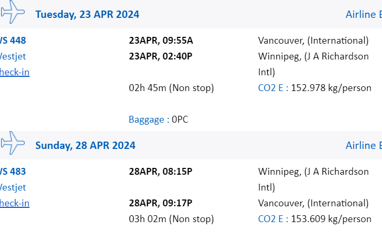The height and width of the screenshot is (240, 382).
Task: Click the CO2 E link showing 152.978 kg/person
Action: 273,88
